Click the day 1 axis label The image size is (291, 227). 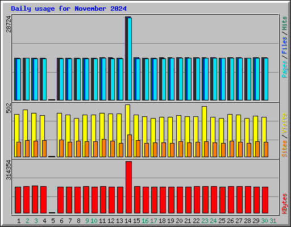tap(19, 221)
